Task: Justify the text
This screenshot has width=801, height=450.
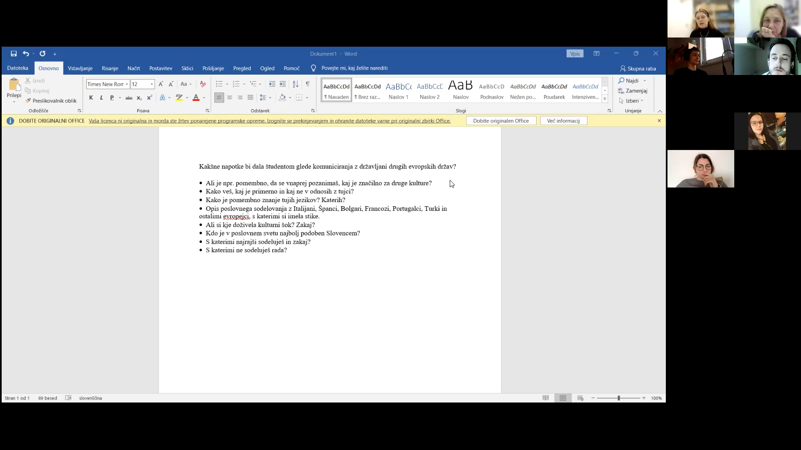Action: tap(250, 97)
